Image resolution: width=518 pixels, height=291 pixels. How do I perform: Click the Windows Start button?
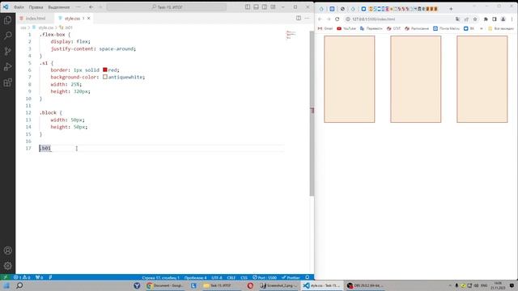coord(6,285)
